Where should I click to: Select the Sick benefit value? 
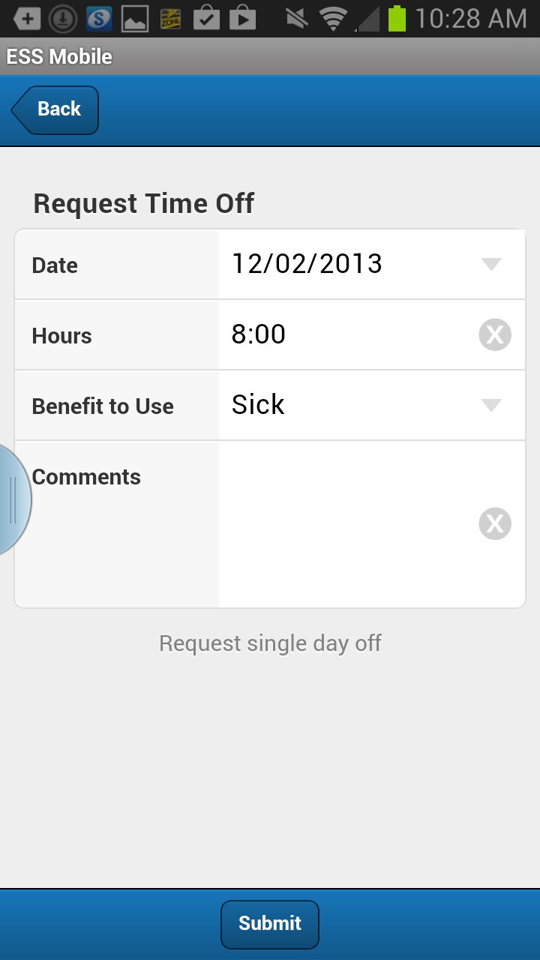coord(258,405)
